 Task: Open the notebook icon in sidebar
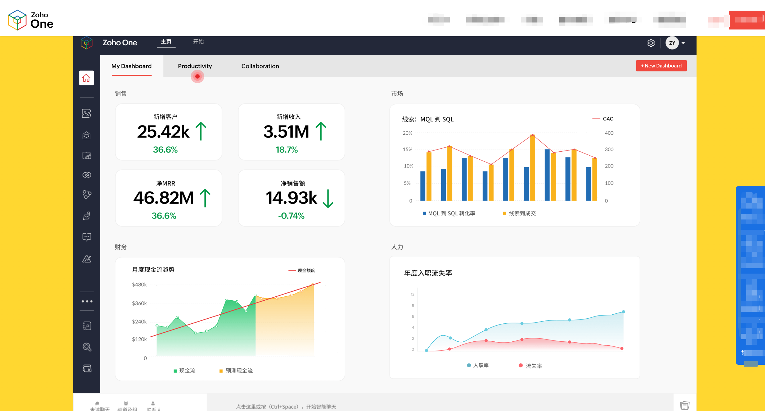87,326
